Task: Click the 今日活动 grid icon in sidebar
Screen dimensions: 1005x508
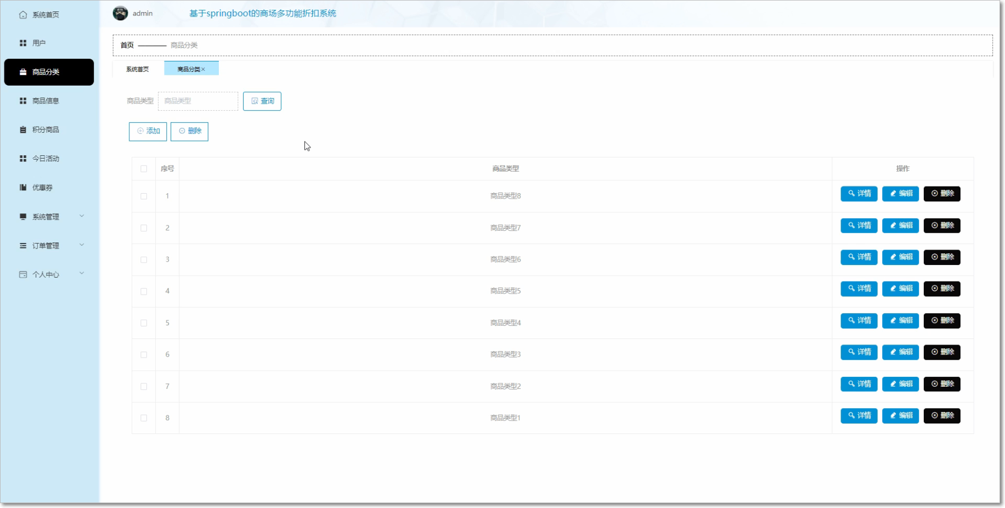Action: [x=23, y=159]
